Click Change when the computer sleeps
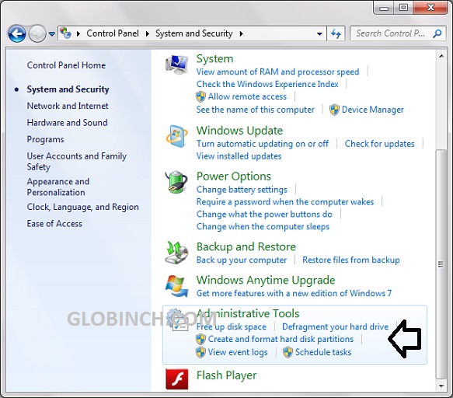The height and width of the screenshot is (398, 453). [x=263, y=227]
